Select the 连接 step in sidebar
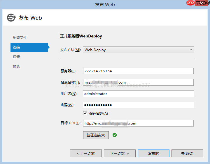Image resolution: width=210 pixels, height=164 pixels. point(29,47)
